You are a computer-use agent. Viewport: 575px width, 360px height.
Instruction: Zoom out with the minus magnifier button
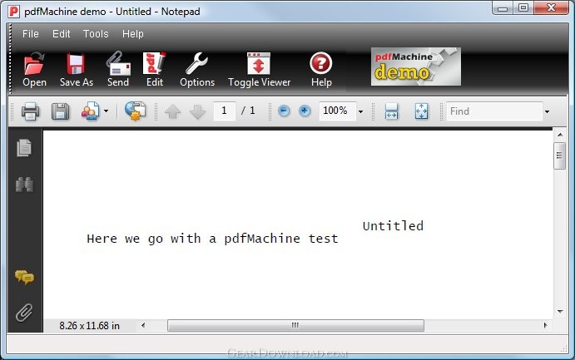[284, 111]
